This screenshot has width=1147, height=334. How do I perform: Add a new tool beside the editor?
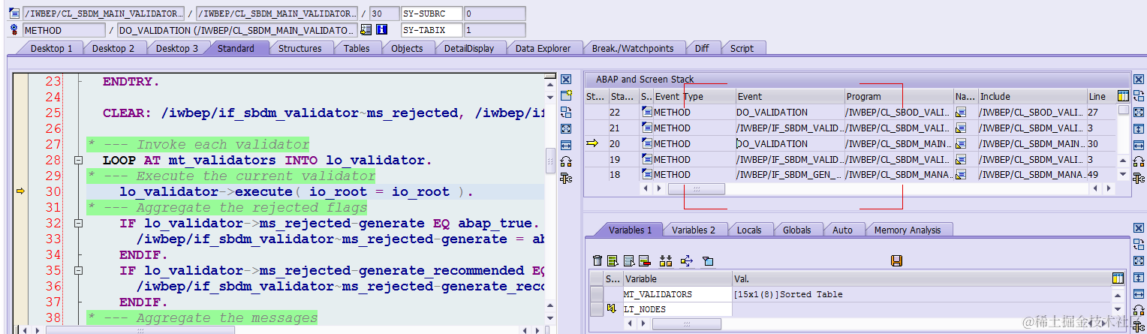coord(566,96)
